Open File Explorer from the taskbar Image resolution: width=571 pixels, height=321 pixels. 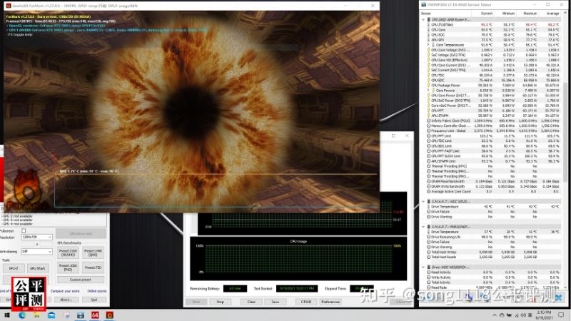coord(36,315)
